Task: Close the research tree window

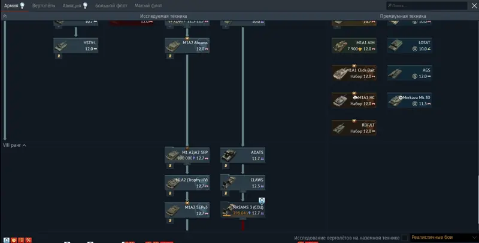Action: click(474, 5)
